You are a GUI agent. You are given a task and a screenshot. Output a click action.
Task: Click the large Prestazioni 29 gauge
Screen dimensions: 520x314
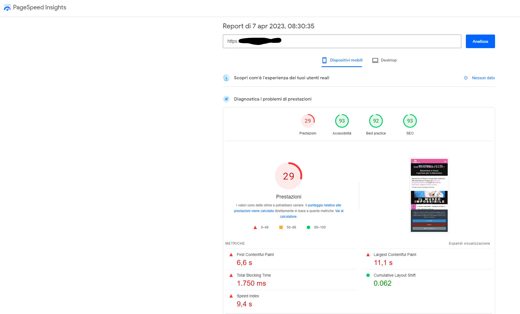(x=288, y=176)
